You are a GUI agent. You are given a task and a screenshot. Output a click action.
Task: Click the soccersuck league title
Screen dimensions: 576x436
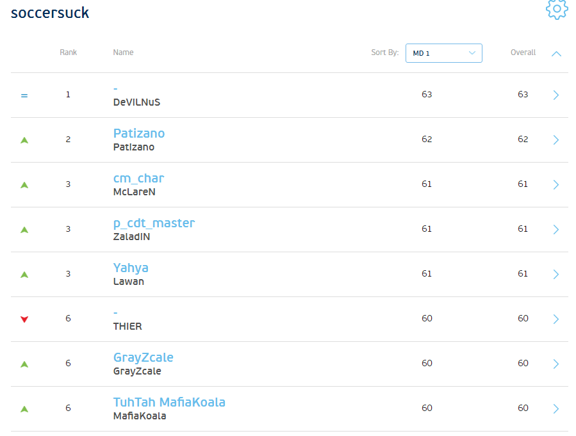pos(50,13)
